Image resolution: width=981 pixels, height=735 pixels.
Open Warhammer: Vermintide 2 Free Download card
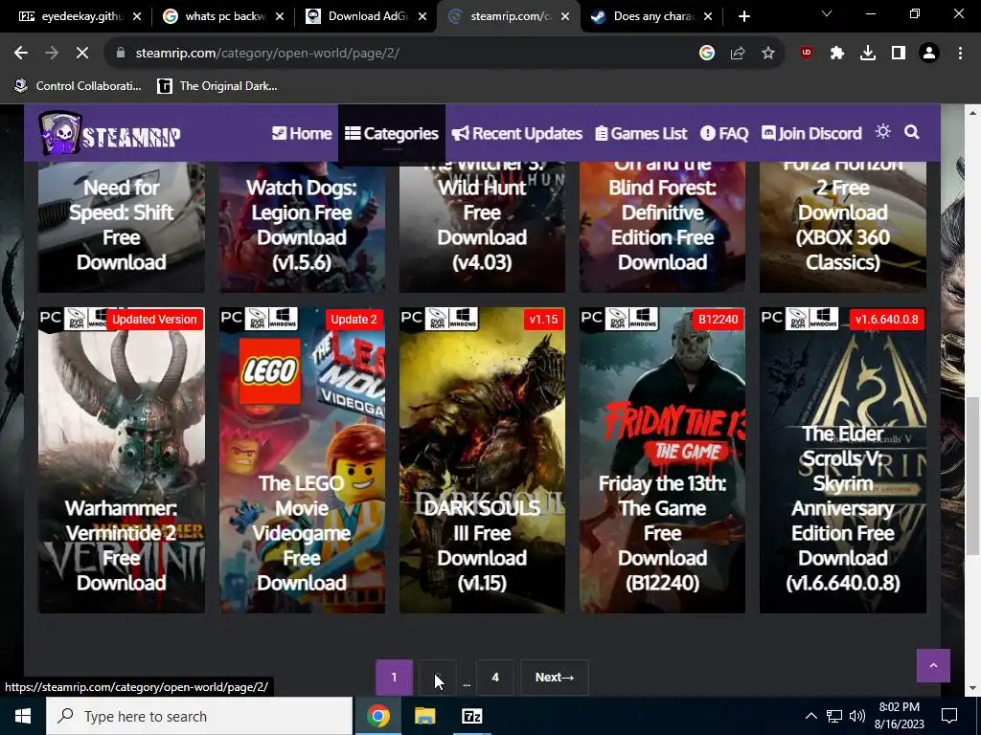[122, 460]
